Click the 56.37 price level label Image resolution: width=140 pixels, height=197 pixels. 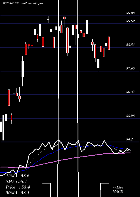[x=130, y=92]
